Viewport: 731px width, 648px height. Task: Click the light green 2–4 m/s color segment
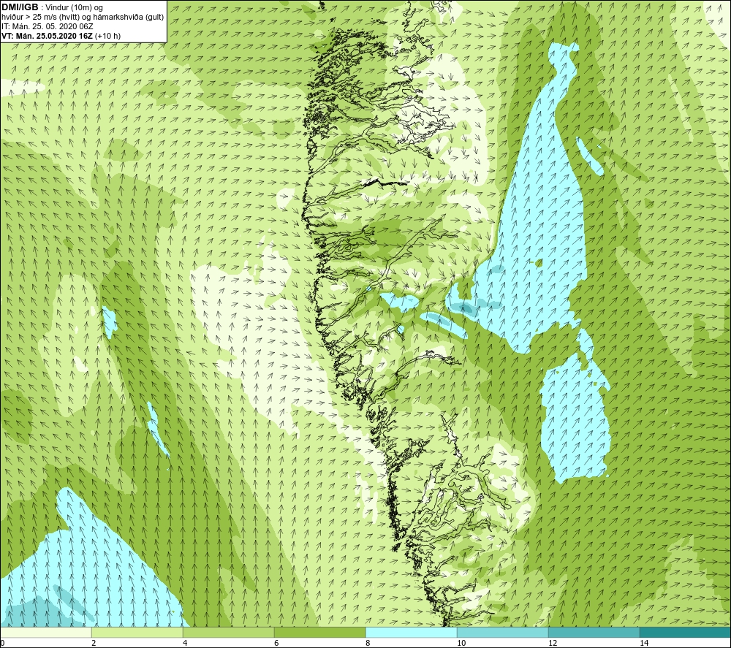tap(137, 633)
